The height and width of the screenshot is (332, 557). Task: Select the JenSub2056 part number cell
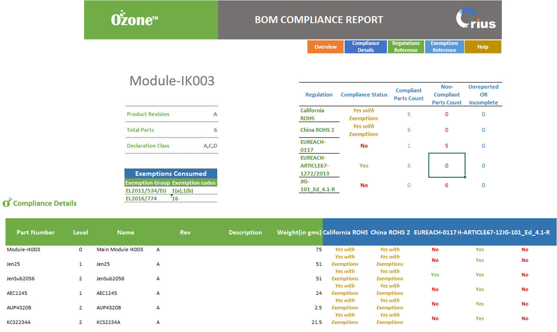click(21, 279)
